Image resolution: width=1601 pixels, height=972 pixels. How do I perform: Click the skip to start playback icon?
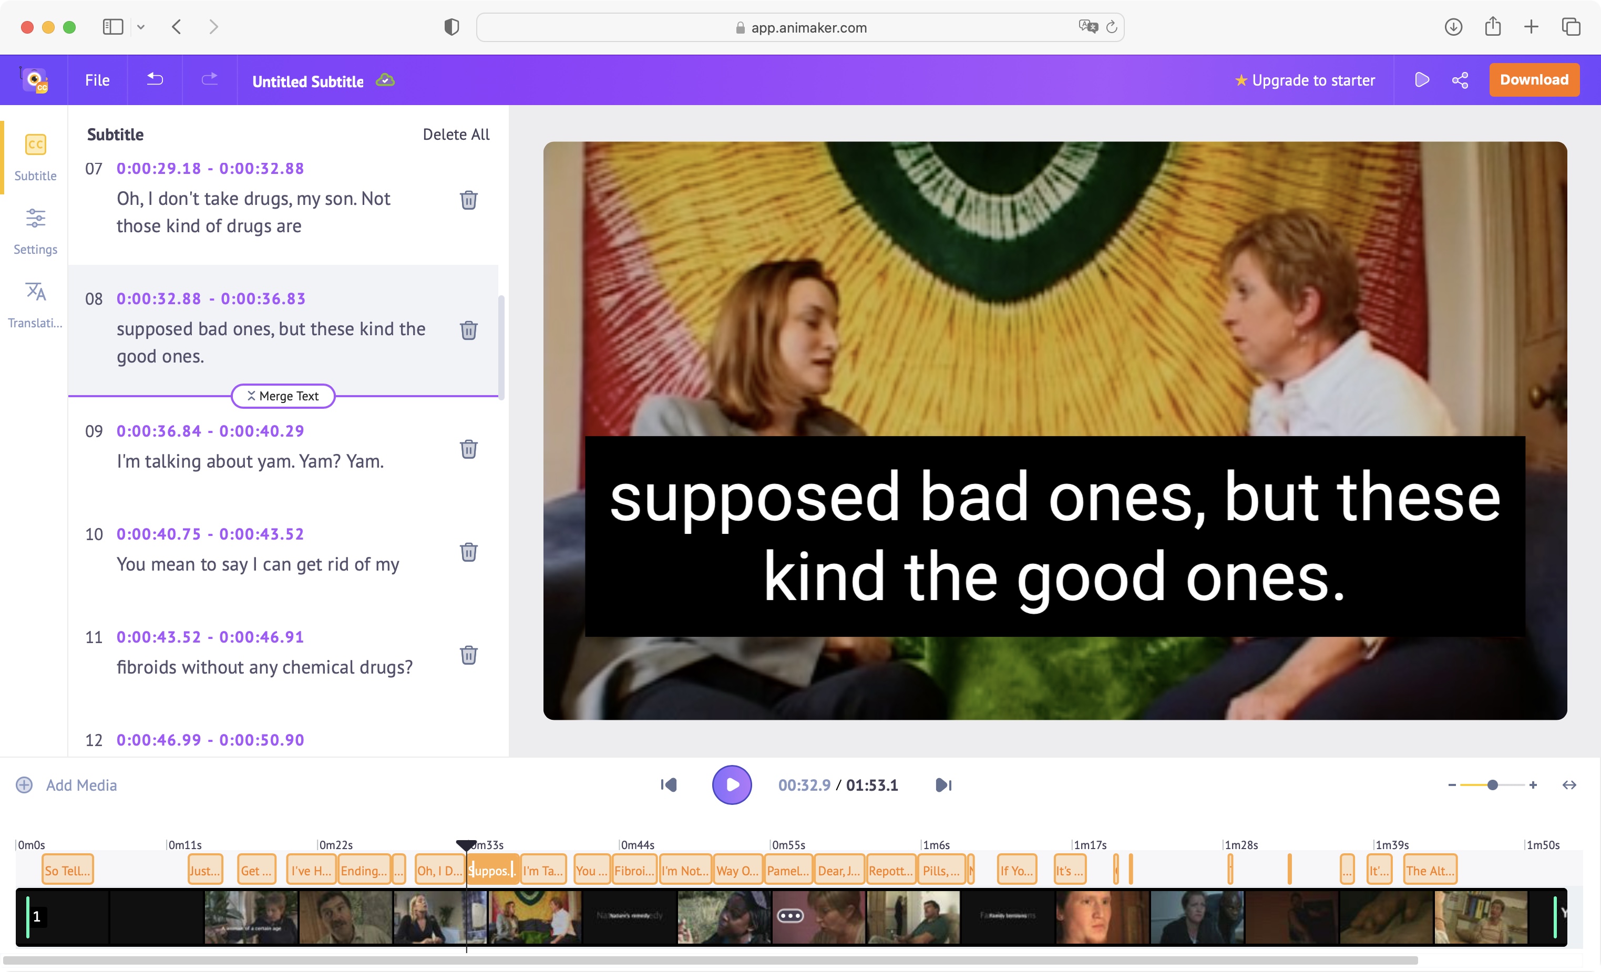(668, 784)
